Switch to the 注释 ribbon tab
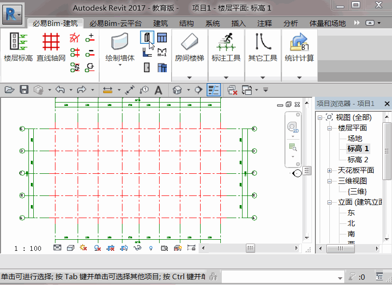The width and height of the screenshot is (392, 285). [x=265, y=24]
